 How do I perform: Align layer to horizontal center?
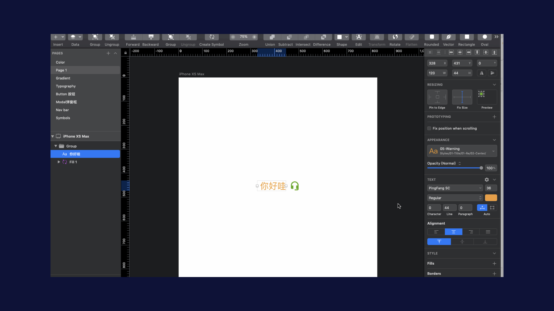pos(460,52)
